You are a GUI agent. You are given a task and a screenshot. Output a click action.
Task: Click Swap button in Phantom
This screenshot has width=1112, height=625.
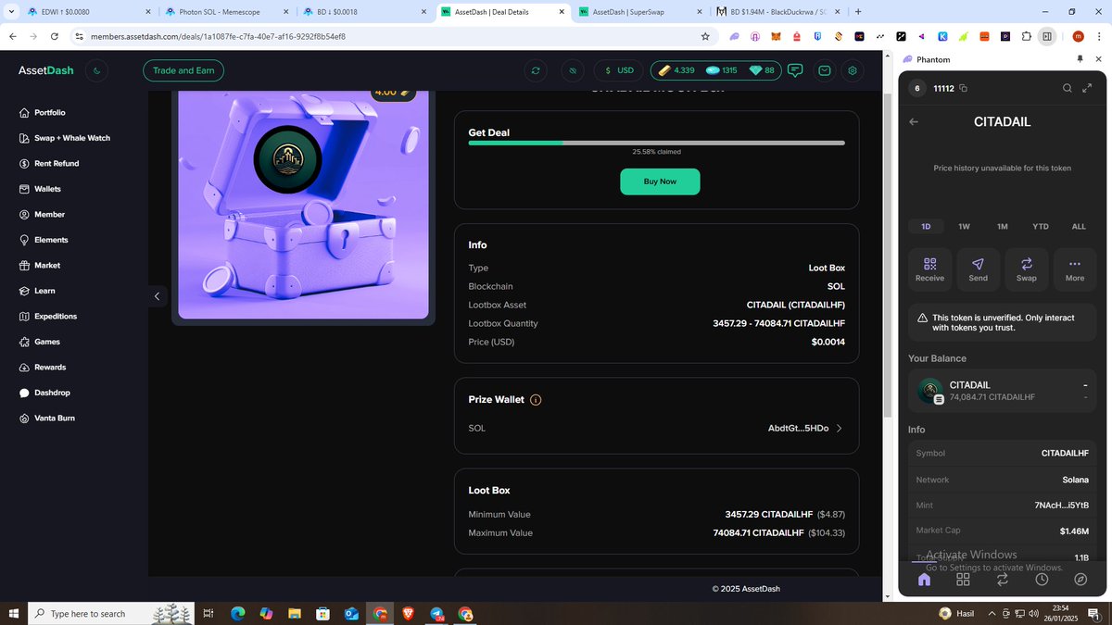click(1027, 269)
